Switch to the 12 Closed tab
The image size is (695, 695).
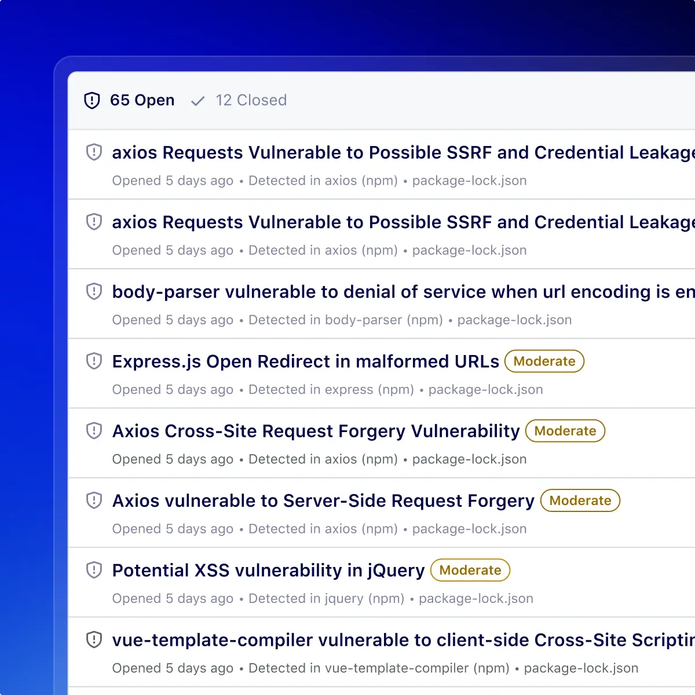pyautogui.click(x=239, y=100)
